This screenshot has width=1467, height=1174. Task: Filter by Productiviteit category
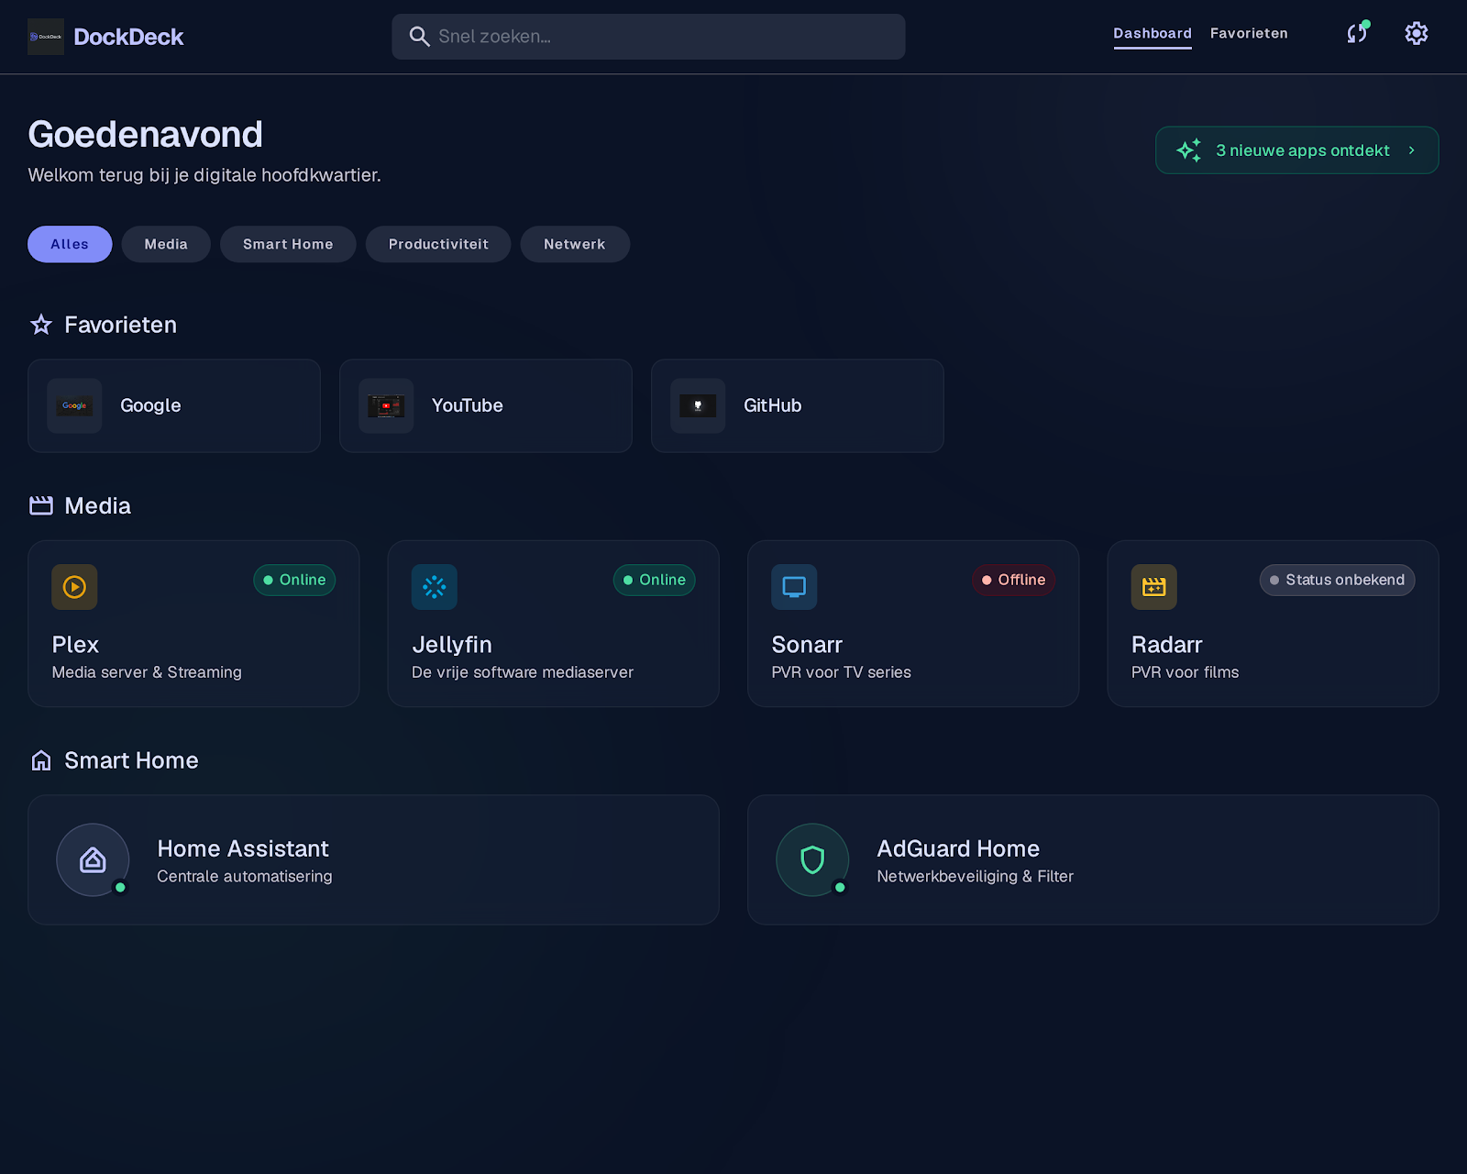tap(438, 244)
